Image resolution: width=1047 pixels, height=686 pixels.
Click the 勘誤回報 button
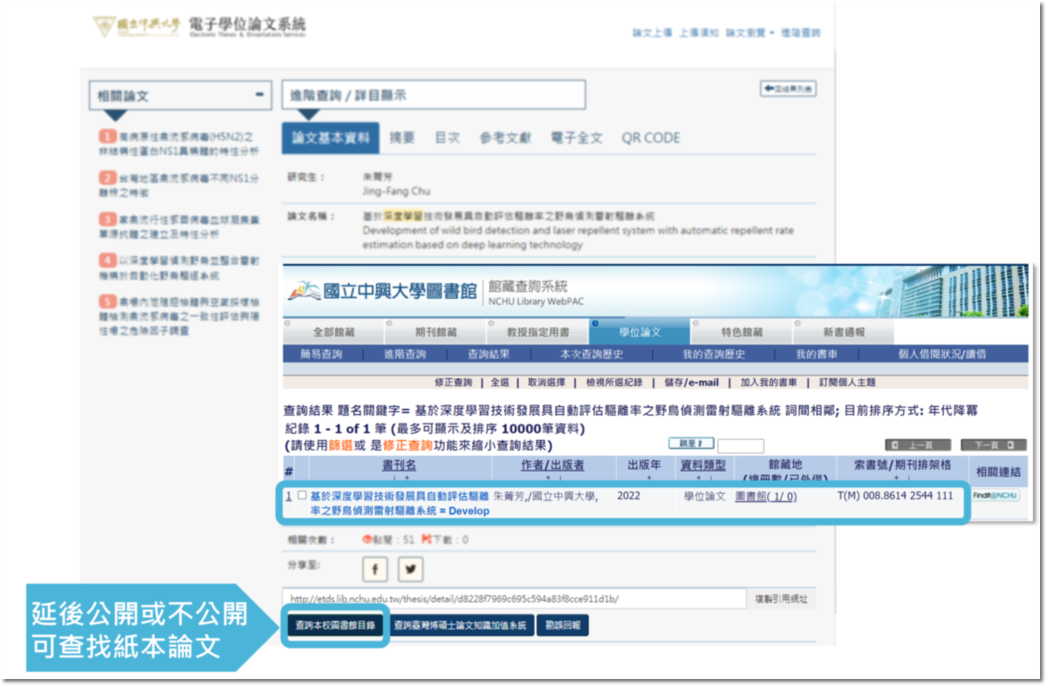pos(563,626)
